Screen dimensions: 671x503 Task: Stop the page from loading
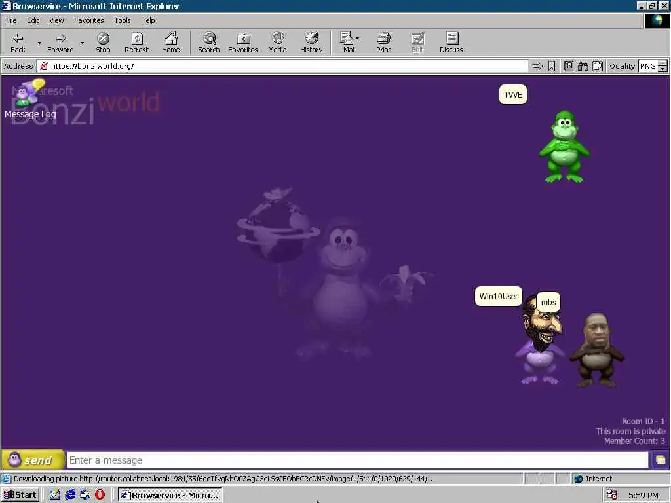(103, 43)
